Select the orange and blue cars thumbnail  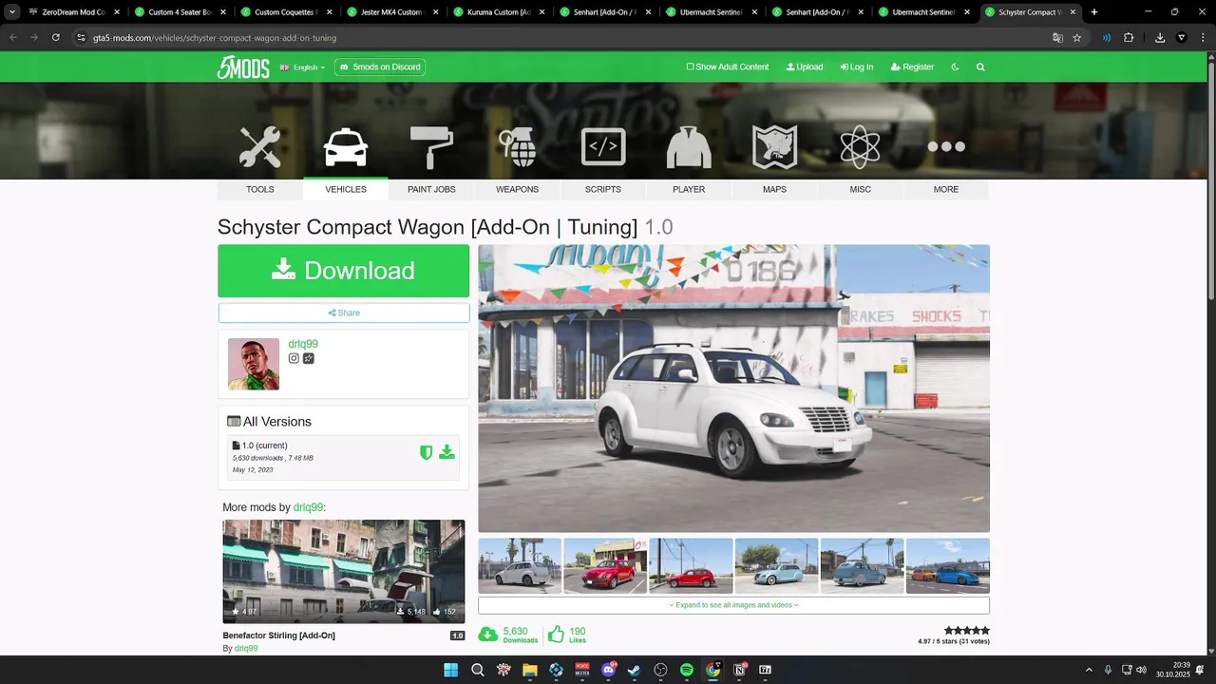[948, 566]
